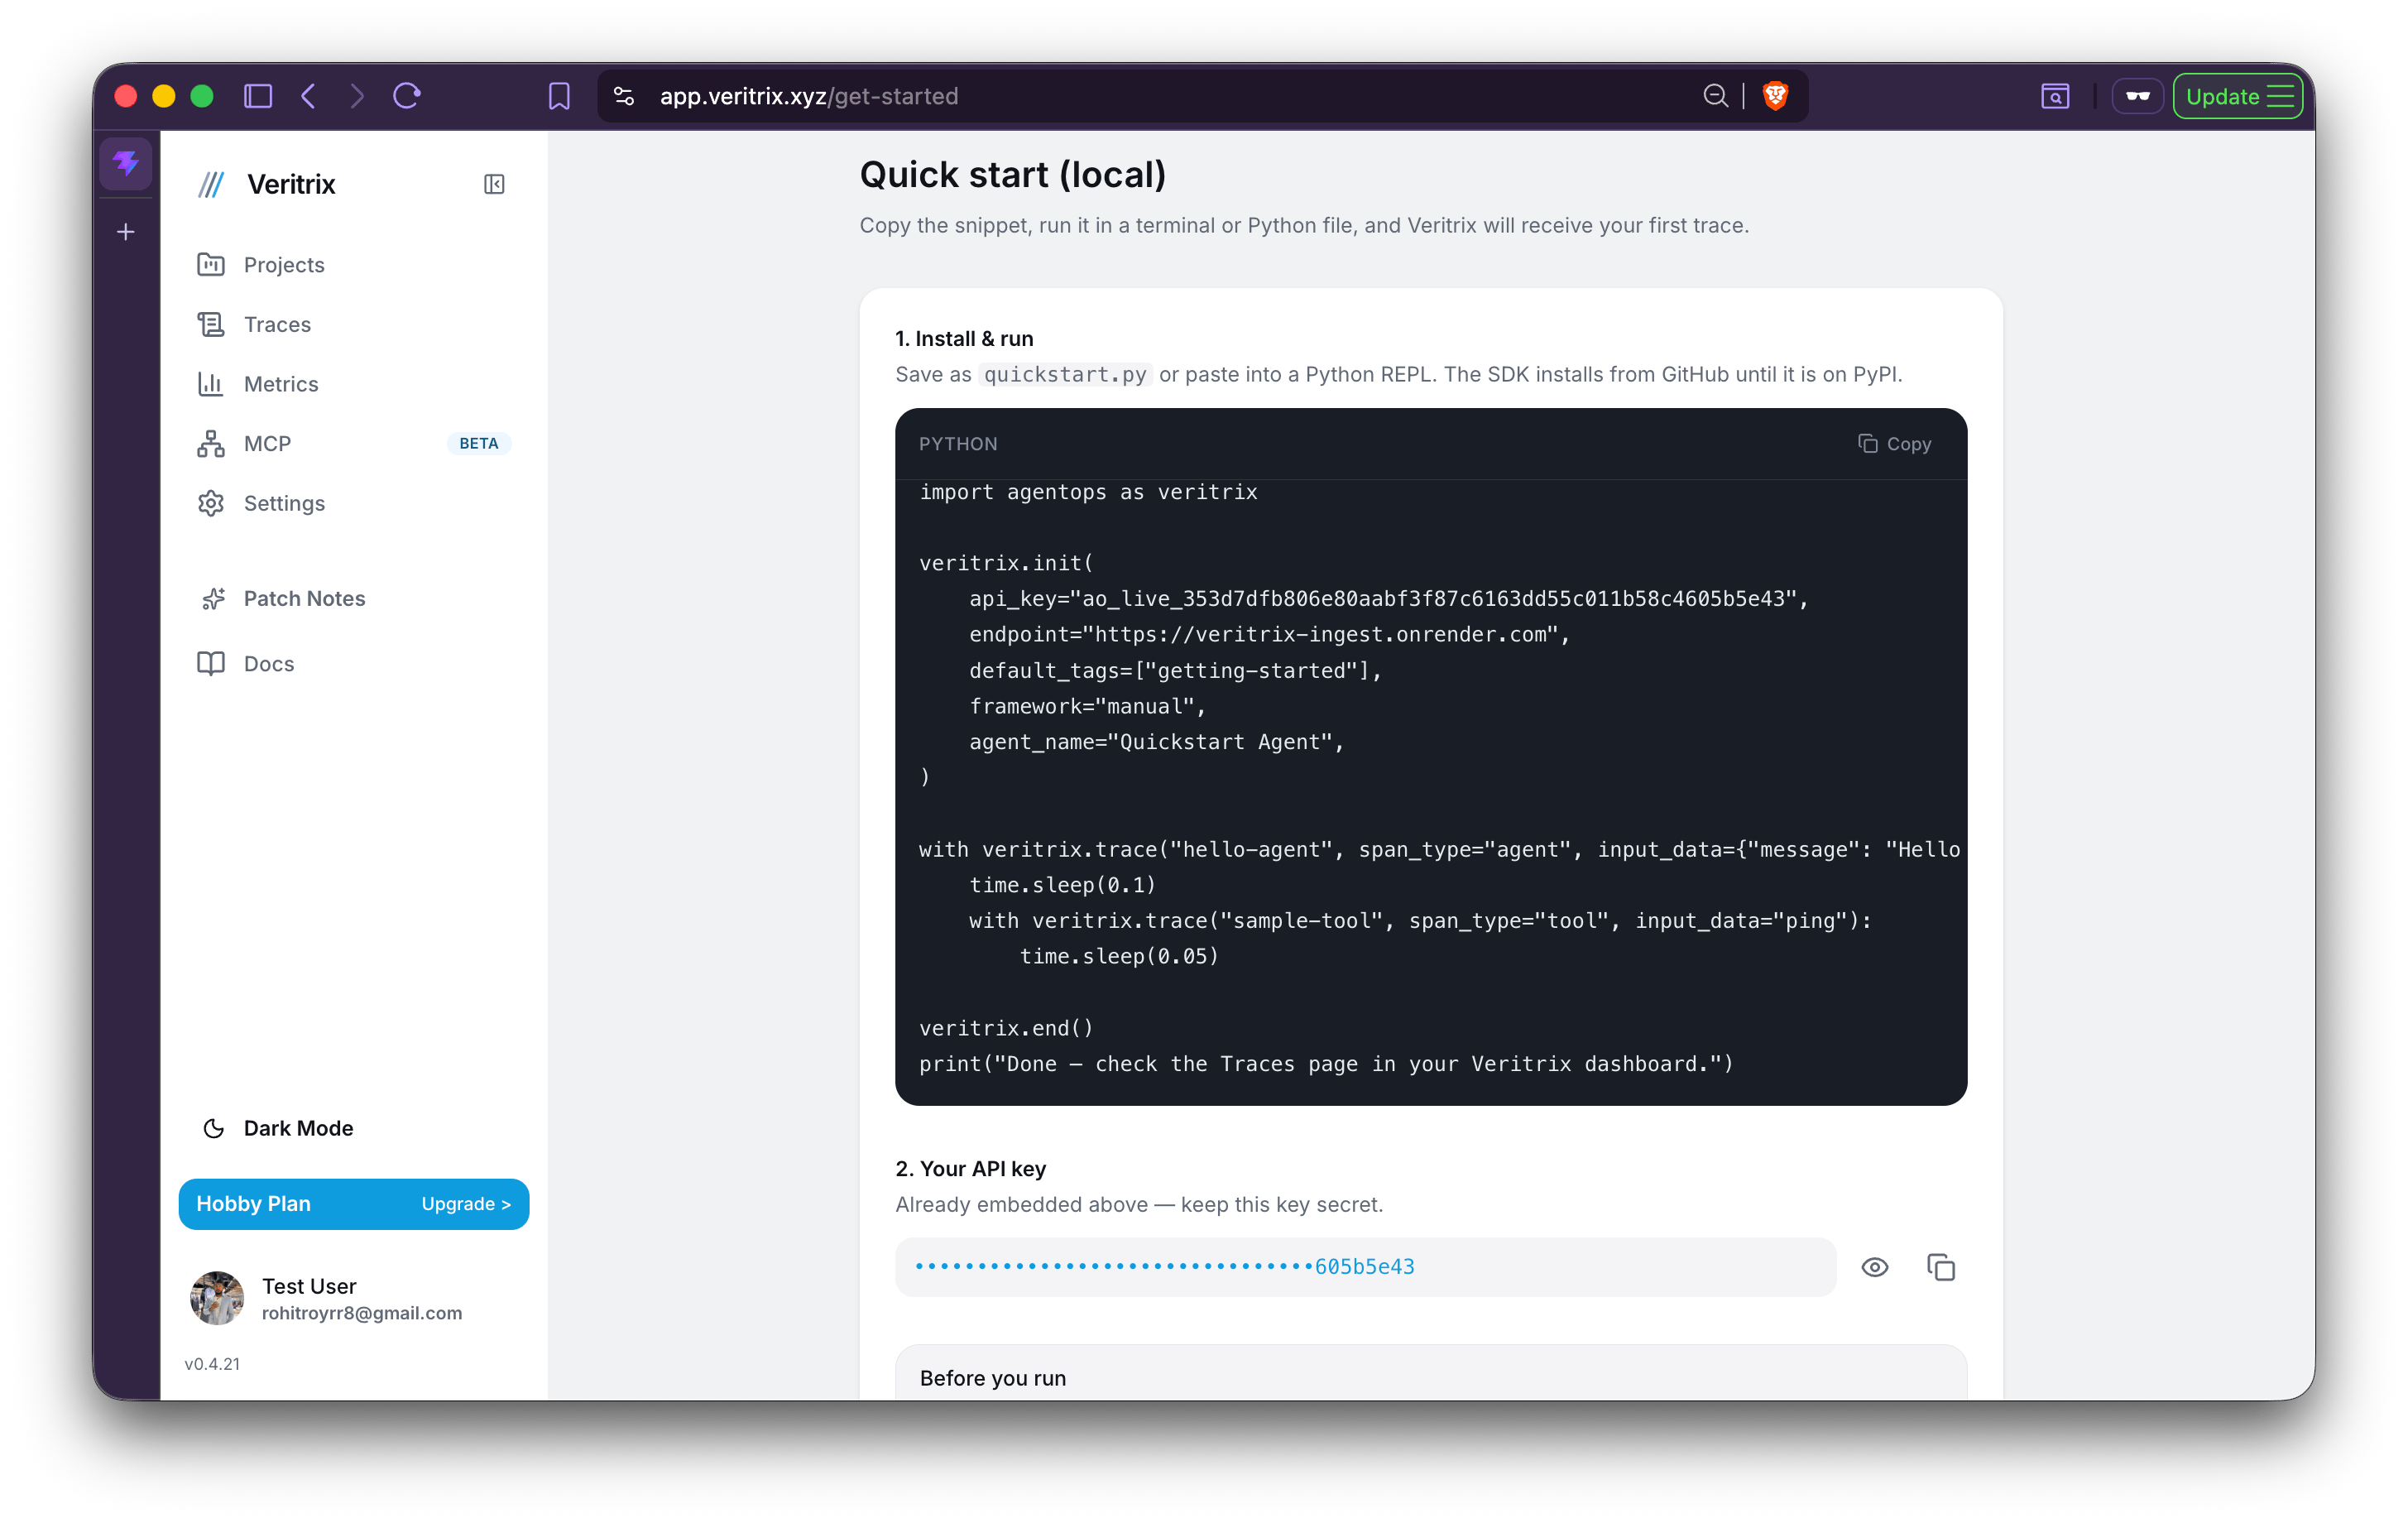Open the Test User account menu
2408x1523 pixels.
(x=327, y=1298)
